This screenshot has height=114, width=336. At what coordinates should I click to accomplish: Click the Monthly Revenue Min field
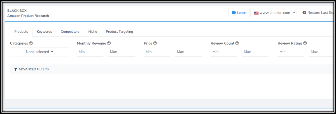point(90,52)
